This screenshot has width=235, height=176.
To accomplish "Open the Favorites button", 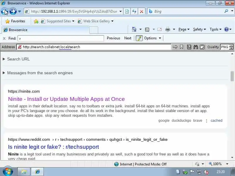I will coord(15,21).
